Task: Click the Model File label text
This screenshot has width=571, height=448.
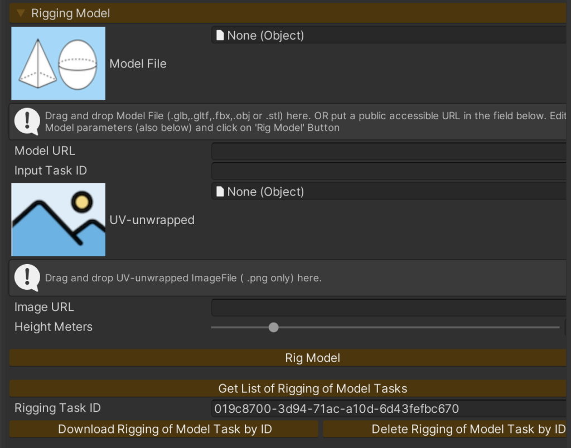Action: (138, 64)
